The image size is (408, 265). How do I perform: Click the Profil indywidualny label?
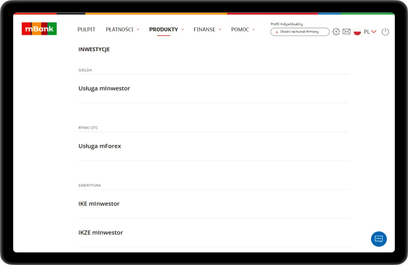point(287,24)
